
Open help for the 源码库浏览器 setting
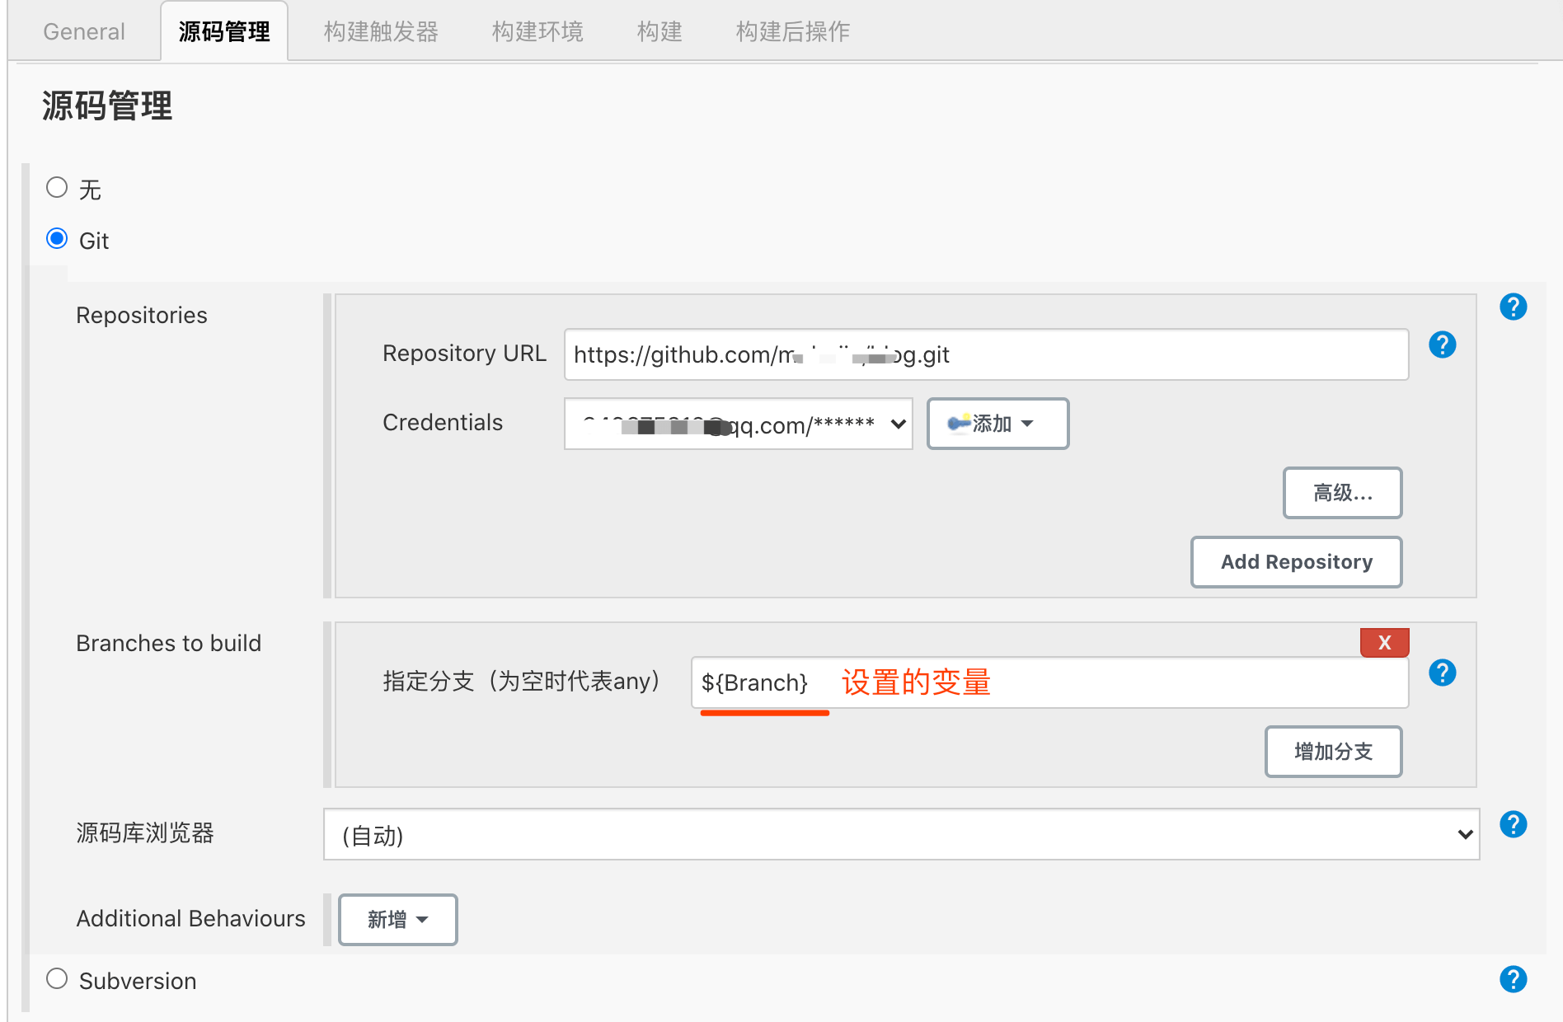point(1513,824)
